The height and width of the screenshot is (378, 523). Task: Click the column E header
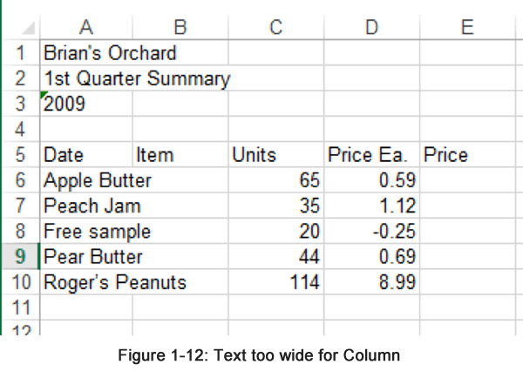466,28
